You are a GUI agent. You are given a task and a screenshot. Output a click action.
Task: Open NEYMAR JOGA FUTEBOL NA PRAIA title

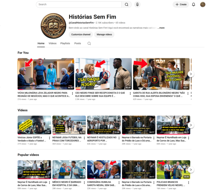(x=67, y=139)
